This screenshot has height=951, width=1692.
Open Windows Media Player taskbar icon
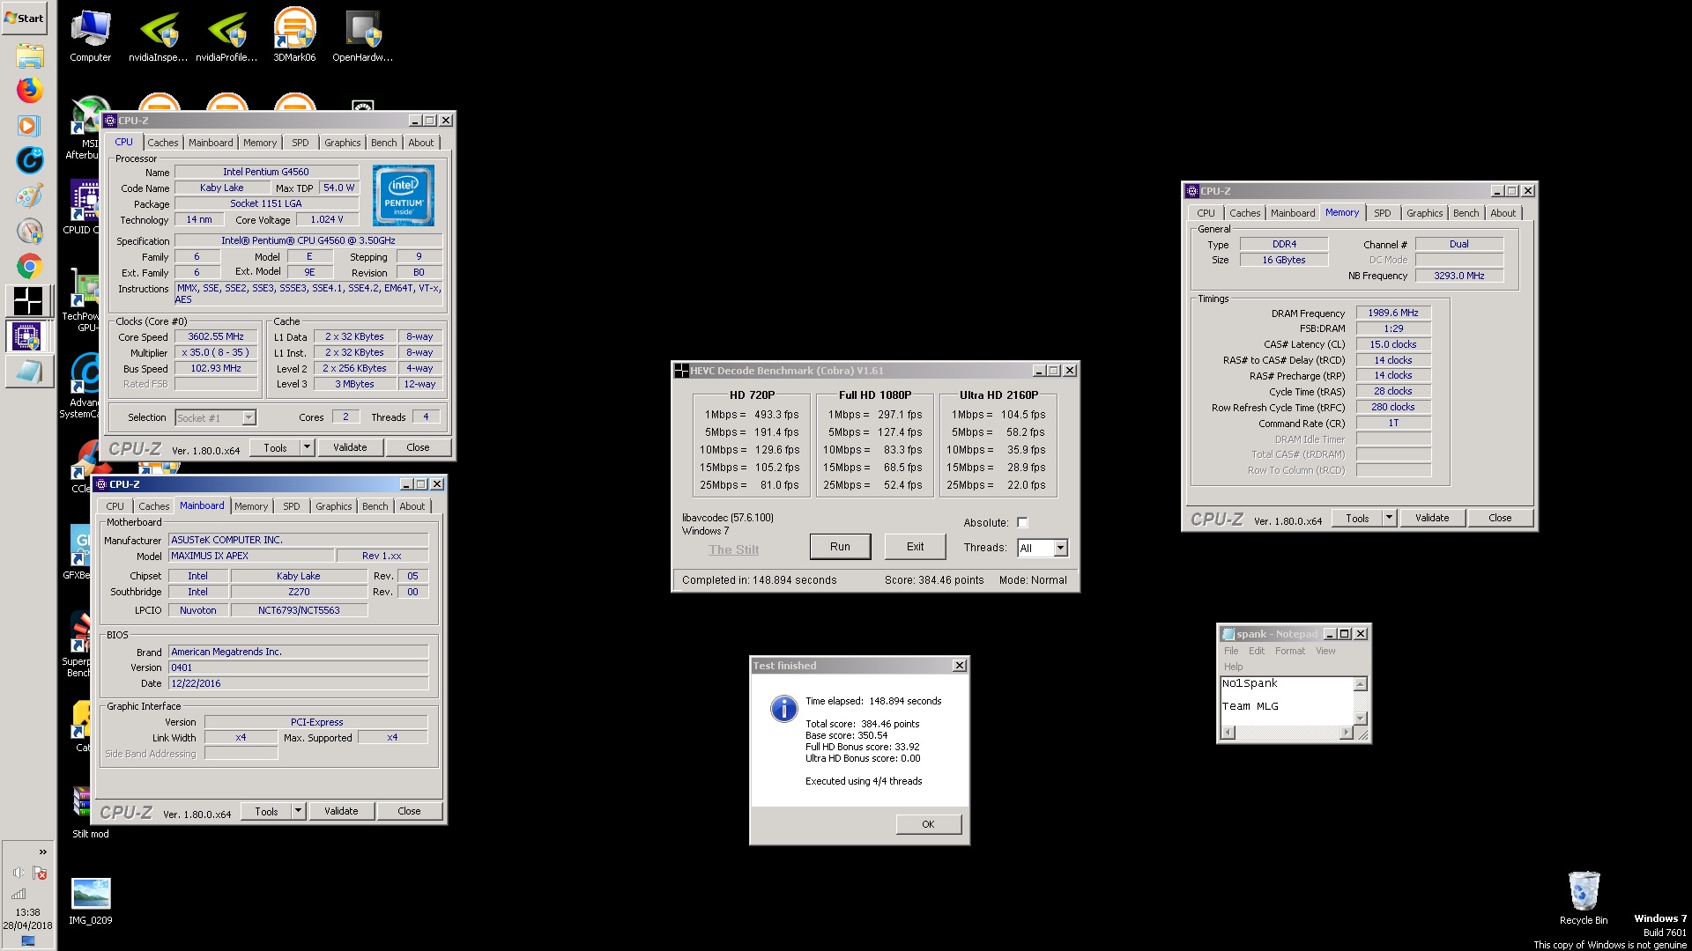(29, 125)
